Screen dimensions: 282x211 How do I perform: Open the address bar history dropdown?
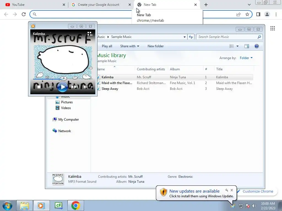click(x=185, y=37)
